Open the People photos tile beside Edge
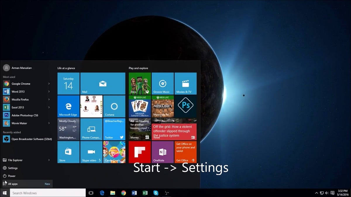Screen dimensions: 351x197 pos(91,106)
